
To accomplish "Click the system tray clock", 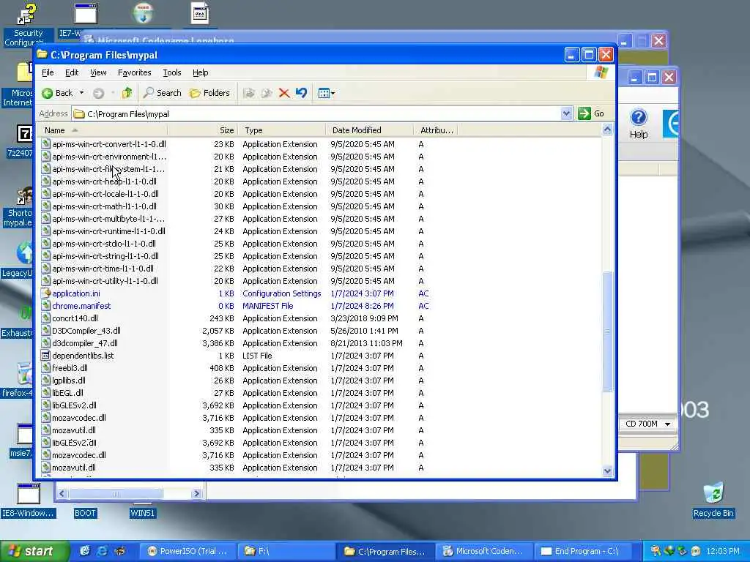I will (723, 552).
